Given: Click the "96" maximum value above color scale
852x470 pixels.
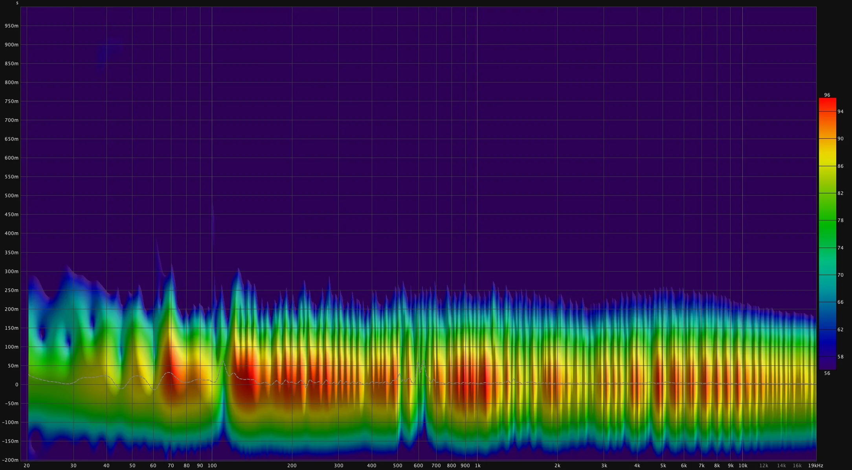Looking at the screenshot, I should [827, 95].
